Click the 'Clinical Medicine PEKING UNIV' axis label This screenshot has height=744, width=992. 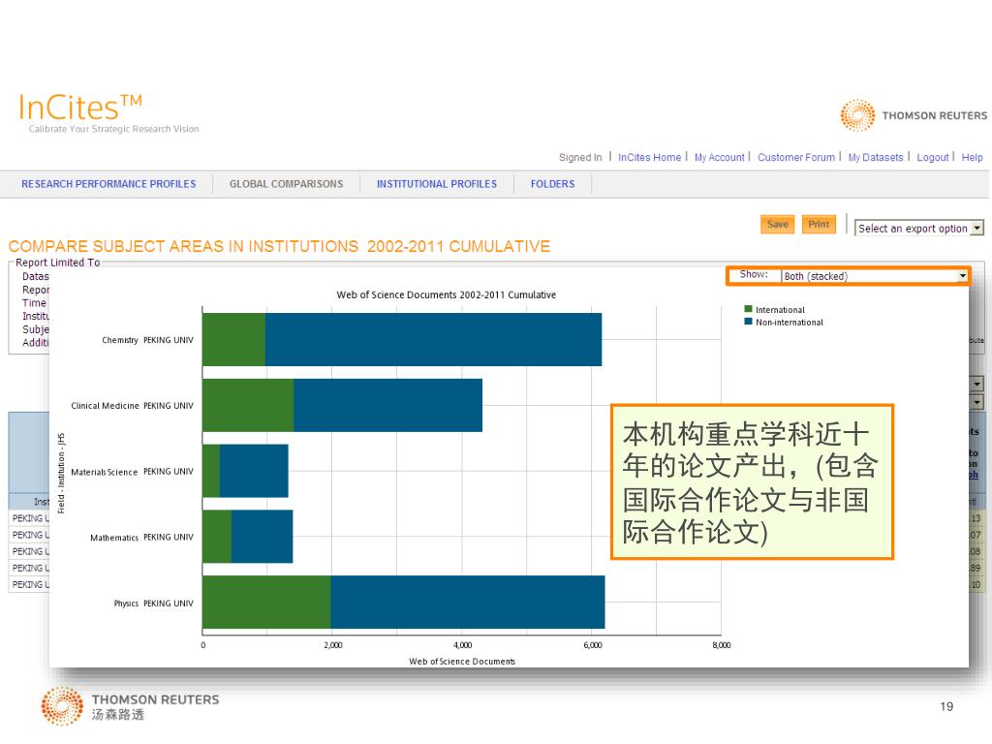(132, 406)
